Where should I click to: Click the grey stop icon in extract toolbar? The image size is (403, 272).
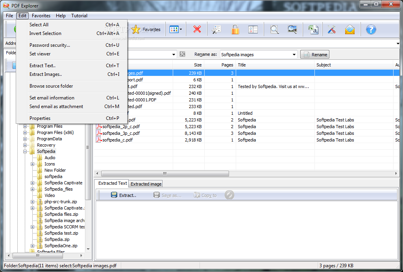coord(229,195)
